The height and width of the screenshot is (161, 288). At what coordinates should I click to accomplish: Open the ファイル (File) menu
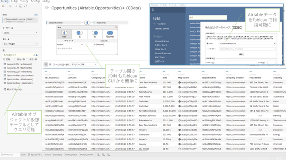[4, 1]
